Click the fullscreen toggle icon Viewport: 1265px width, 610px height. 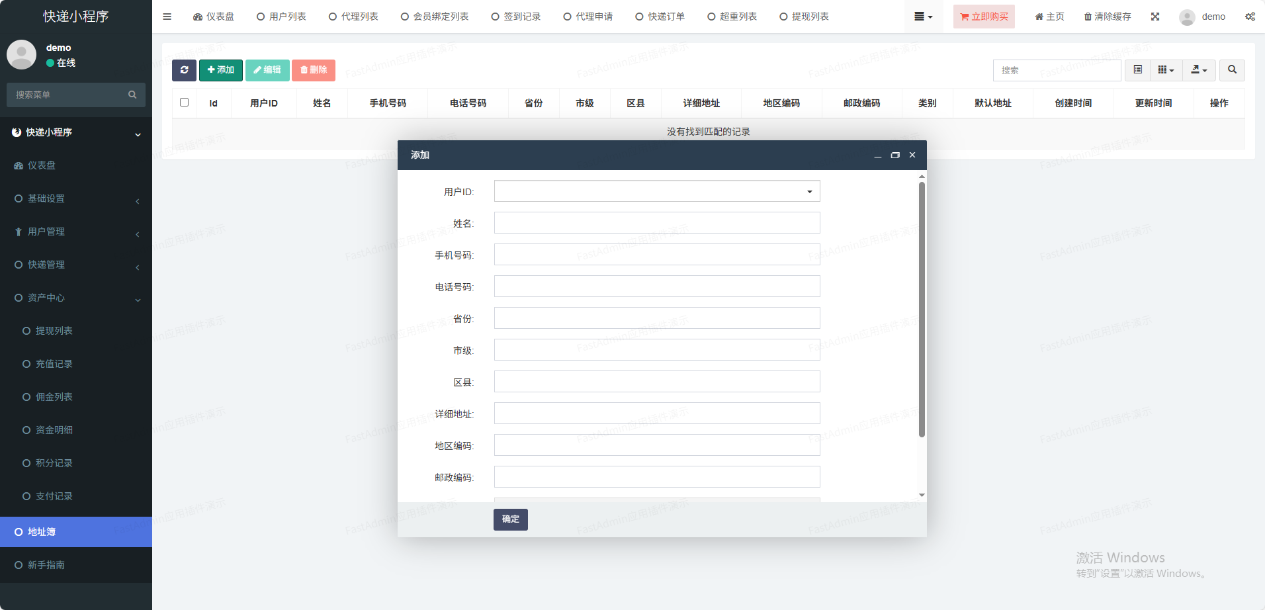coord(1155,17)
